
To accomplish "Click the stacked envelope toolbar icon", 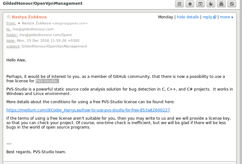I will tap(221, 4).
